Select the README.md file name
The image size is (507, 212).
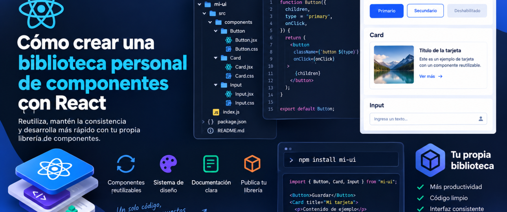click(231, 131)
